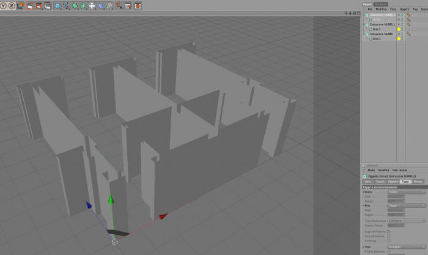Toggle the viewport maximize square icon
Screen dimensions: 428x255
coord(358,13)
